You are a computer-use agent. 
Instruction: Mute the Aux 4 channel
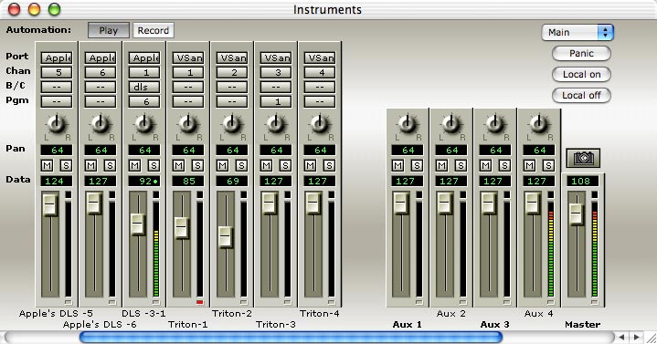pos(530,166)
